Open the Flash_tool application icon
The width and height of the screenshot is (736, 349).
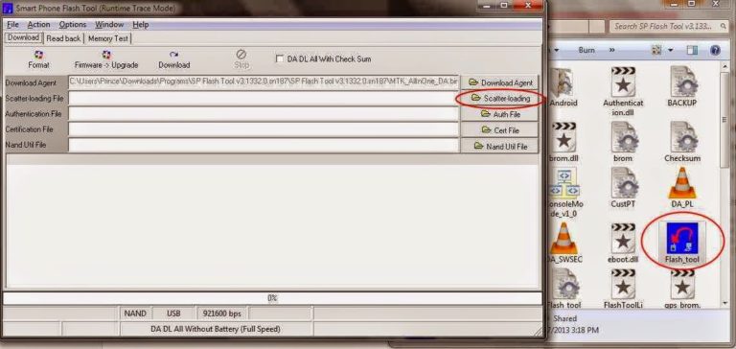(681, 239)
